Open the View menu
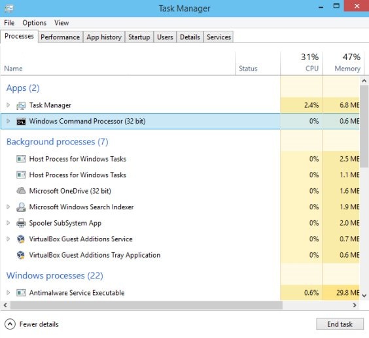 (x=61, y=23)
